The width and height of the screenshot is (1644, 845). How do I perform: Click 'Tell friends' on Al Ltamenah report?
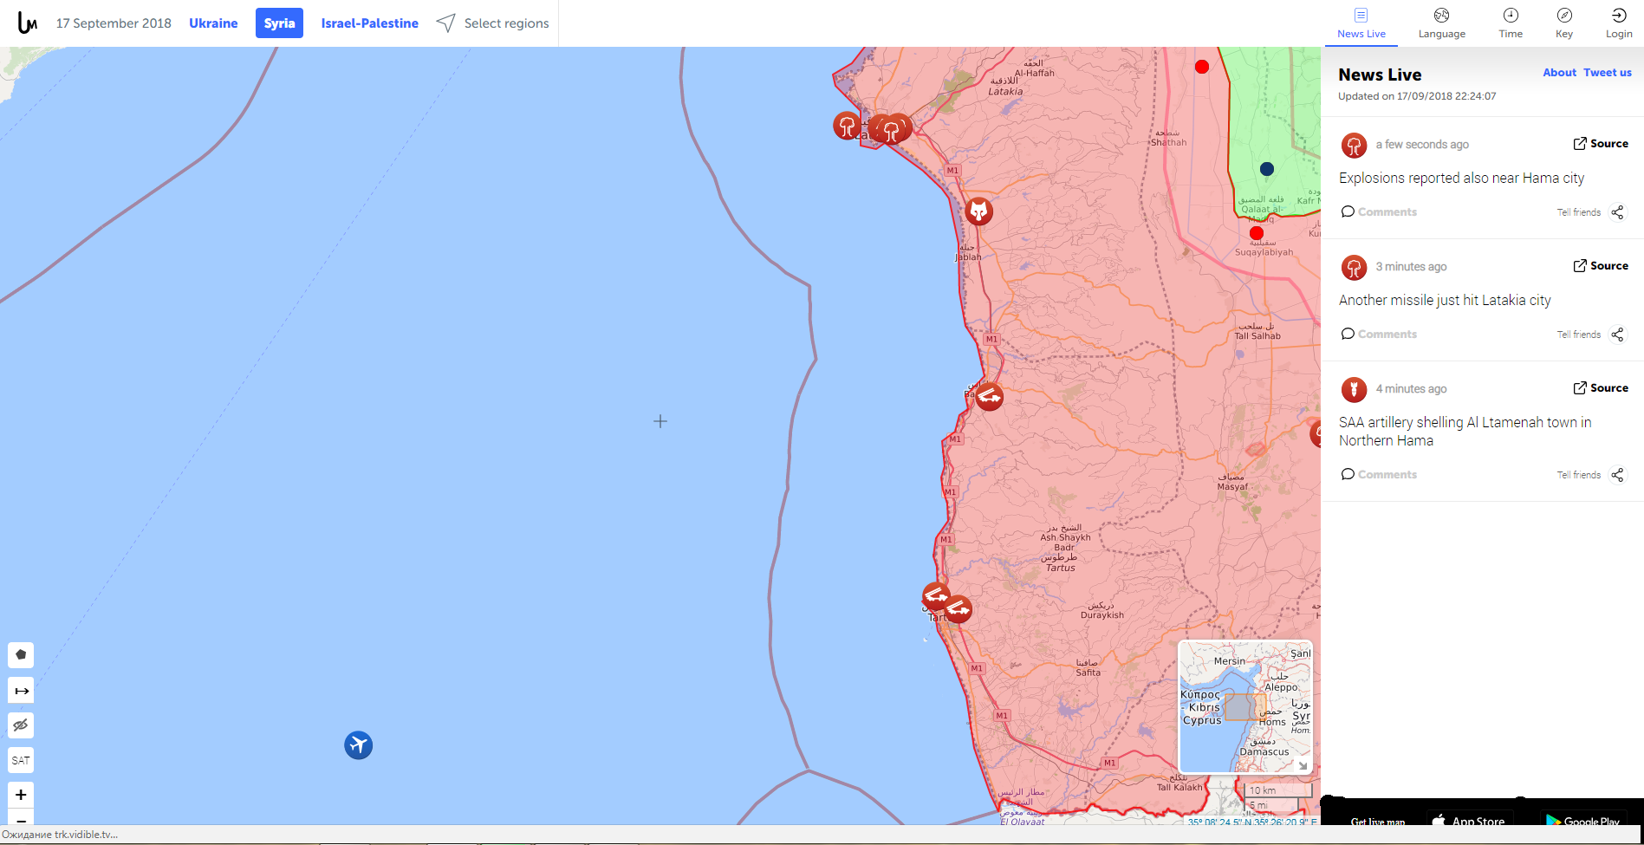pyautogui.click(x=1578, y=475)
